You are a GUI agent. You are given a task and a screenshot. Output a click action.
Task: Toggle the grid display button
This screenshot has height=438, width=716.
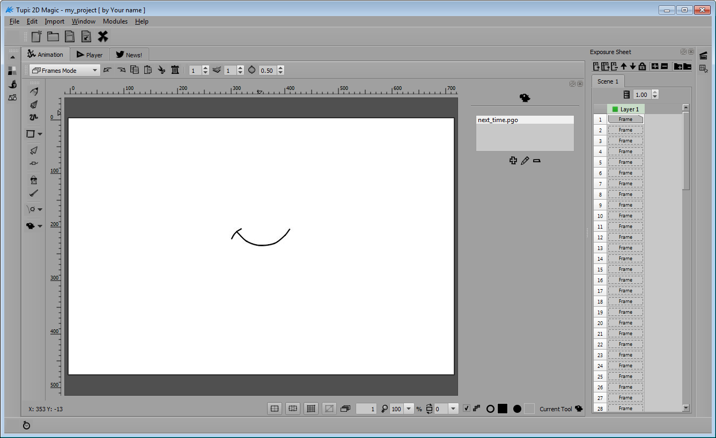311,409
